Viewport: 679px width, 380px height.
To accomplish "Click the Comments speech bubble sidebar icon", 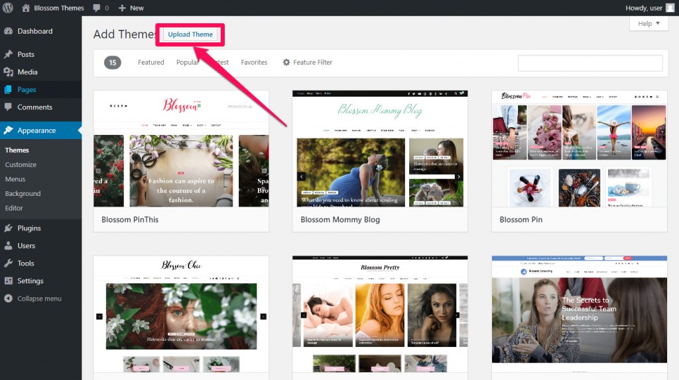I will (8, 107).
